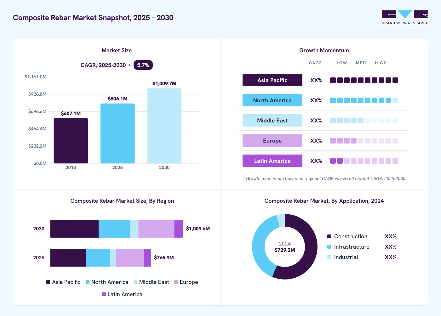Click the $765.9M total label

click(164, 257)
